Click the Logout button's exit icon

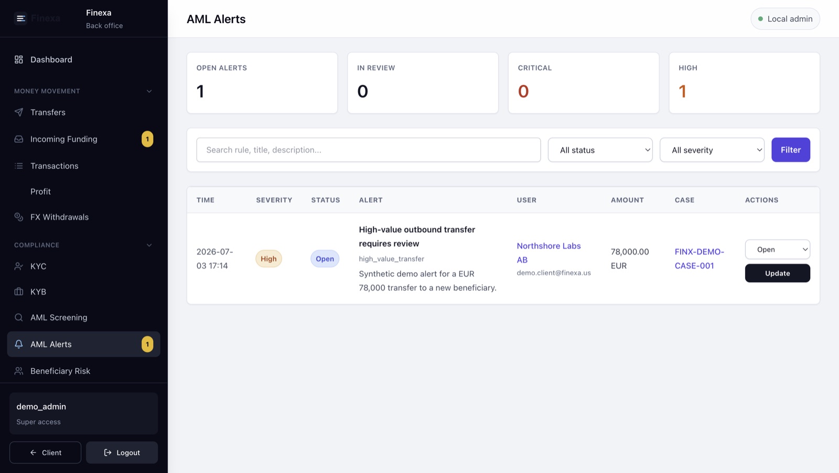click(107, 453)
